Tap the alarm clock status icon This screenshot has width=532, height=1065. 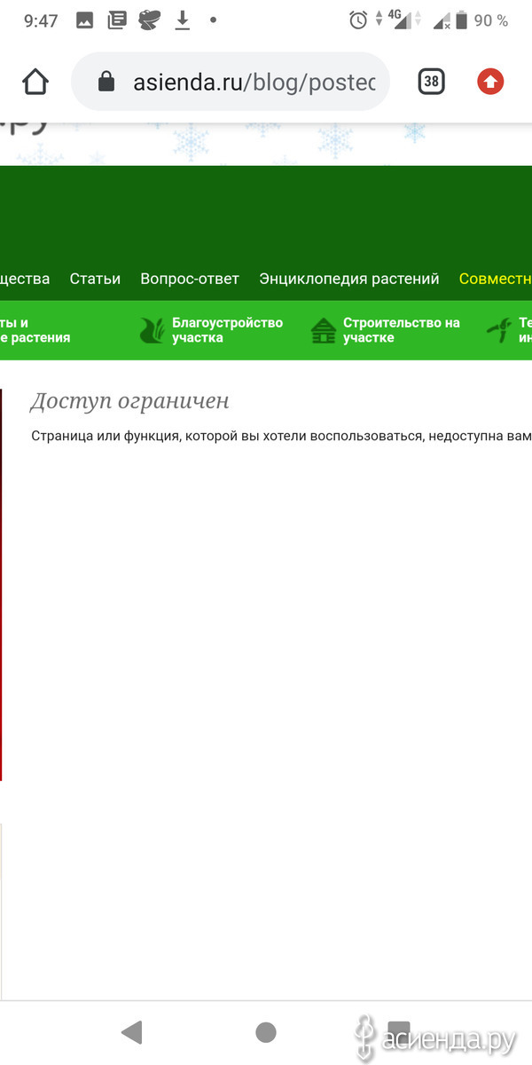[x=358, y=20]
